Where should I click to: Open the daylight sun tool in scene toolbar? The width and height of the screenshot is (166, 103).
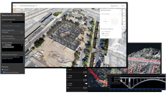tap(124, 19)
